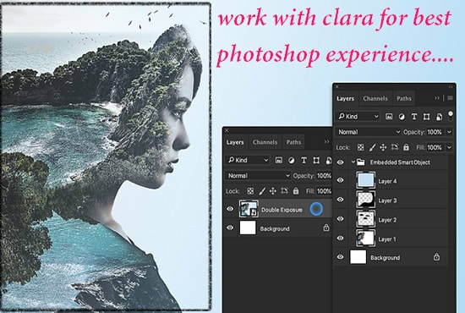
Task: Close the Double Exposure layers panel
Action: (227, 130)
